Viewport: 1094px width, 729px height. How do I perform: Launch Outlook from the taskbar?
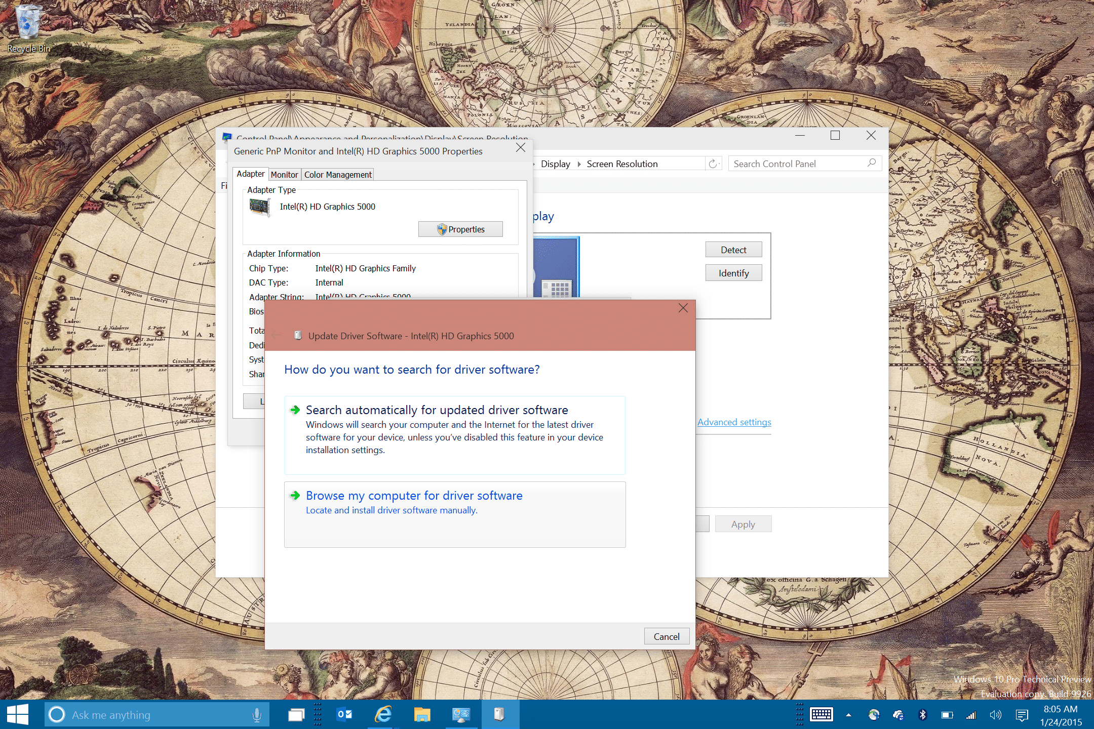[x=344, y=714]
